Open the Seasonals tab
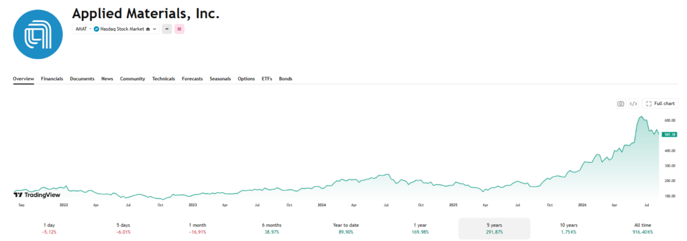687x241 pixels. click(220, 79)
